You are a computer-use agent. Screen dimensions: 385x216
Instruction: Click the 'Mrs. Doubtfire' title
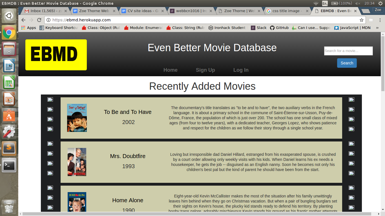128,156
